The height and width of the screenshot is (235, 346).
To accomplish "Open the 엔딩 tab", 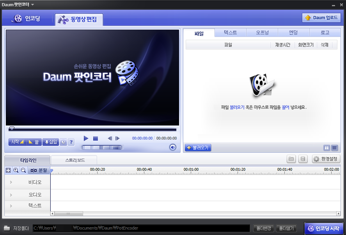I will click(293, 32).
